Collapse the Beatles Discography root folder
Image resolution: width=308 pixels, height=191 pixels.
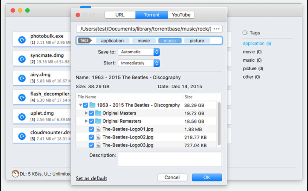[80, 105]
